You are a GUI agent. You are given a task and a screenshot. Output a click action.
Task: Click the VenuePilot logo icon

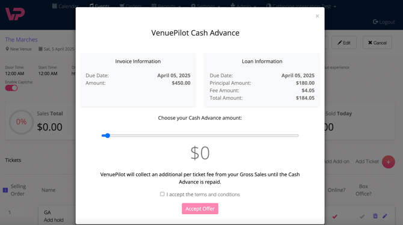coord(15,14)
